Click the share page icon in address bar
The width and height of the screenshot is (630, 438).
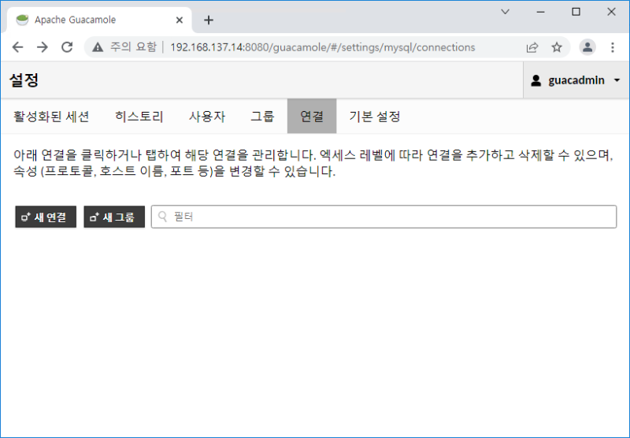point(532,47)
